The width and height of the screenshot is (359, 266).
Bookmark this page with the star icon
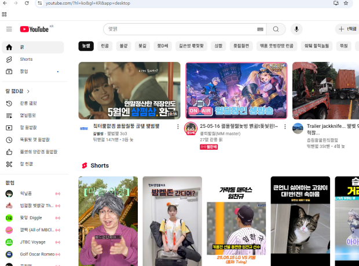tap(346, 3)
